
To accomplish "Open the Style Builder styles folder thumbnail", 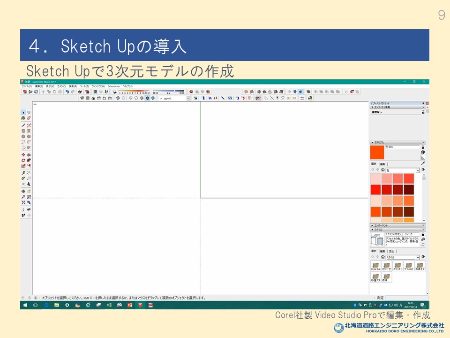I will click(x=375, y=266).
